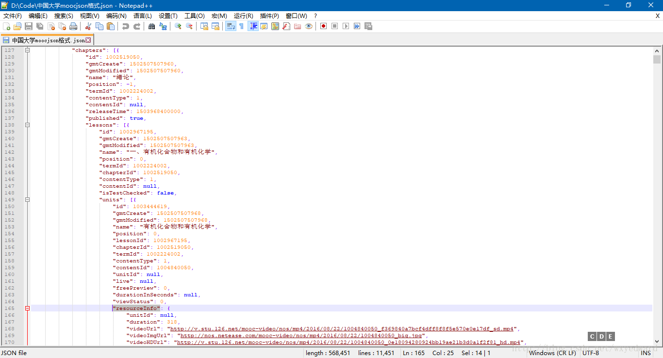Open the 搜索(S) menu
Viewport: 663px width, 358px height.
[64, 16]
